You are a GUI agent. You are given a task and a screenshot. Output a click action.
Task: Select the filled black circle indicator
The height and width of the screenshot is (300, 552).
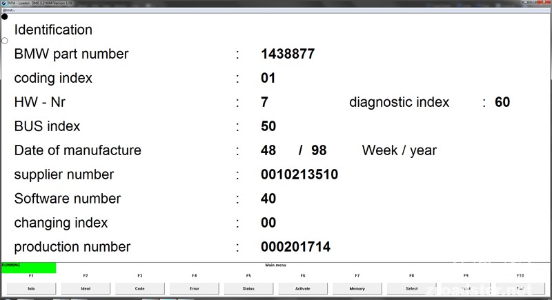pyautogui.click(x=5, y=17)
